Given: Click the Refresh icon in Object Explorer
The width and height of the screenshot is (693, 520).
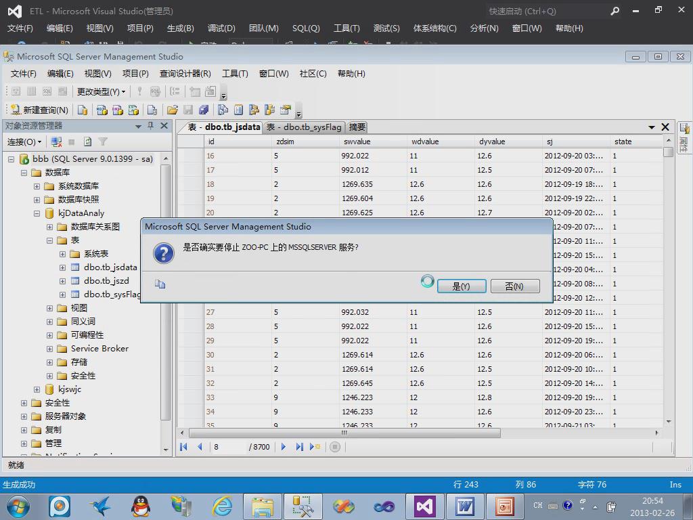Looking at the screenshot, I should pos(87,142).
